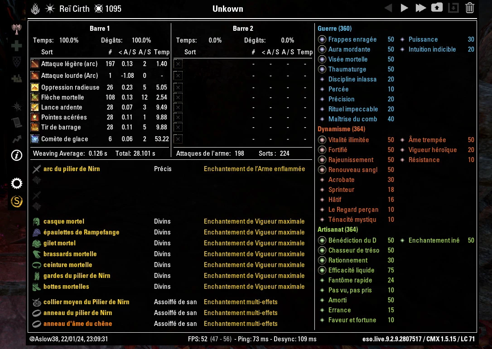The image size is (492, 349).
Task: Open settings with the gear icon
Action: click(17, 183)
